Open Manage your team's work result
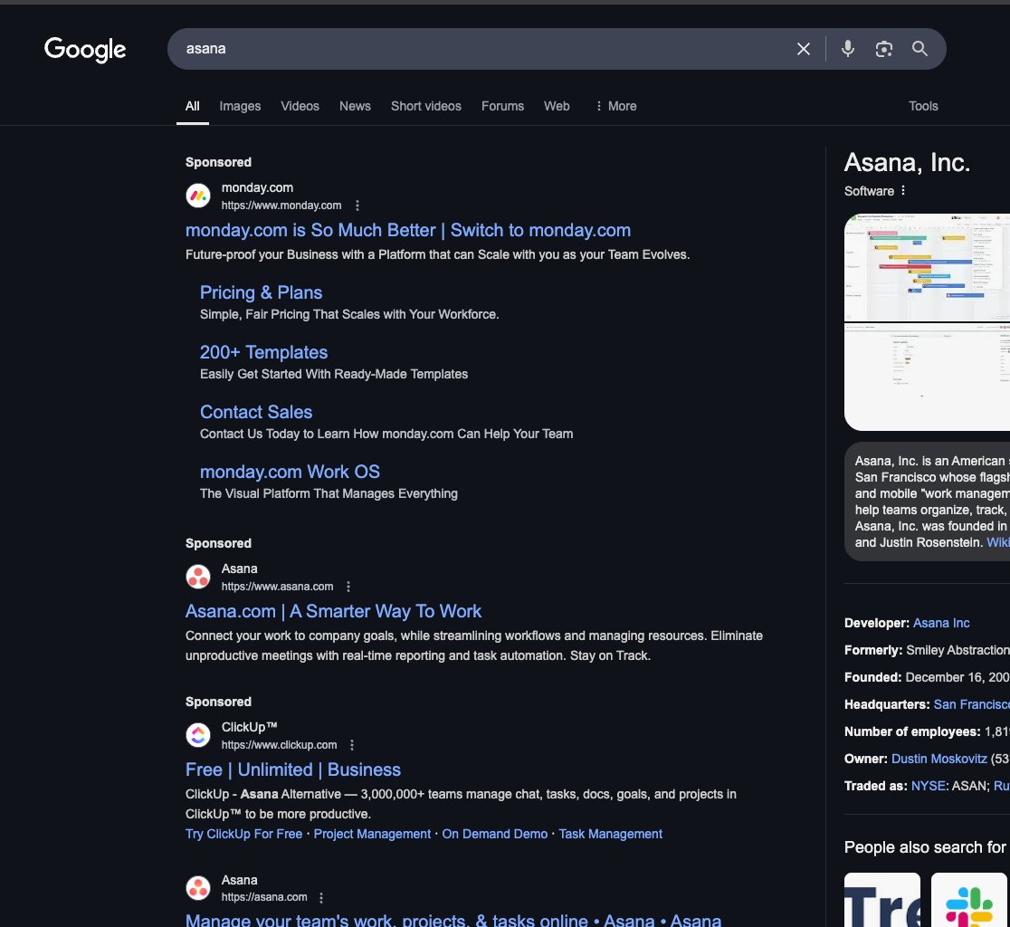1010x927 pixels. [x=453, y=920]
